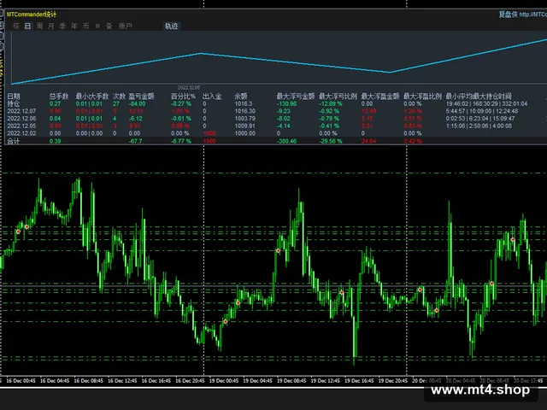Select the 2022.12.06 date row
The image size is (547, 410).
[275, 119]
